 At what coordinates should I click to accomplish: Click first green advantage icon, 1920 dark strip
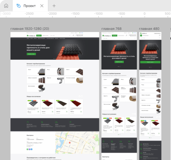click(x=27, y=122)
